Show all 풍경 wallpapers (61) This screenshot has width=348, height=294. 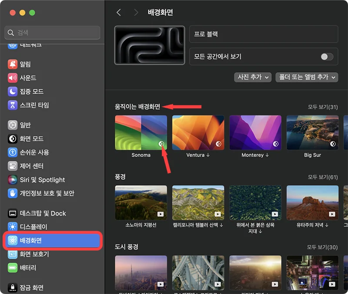click(323, 177)
